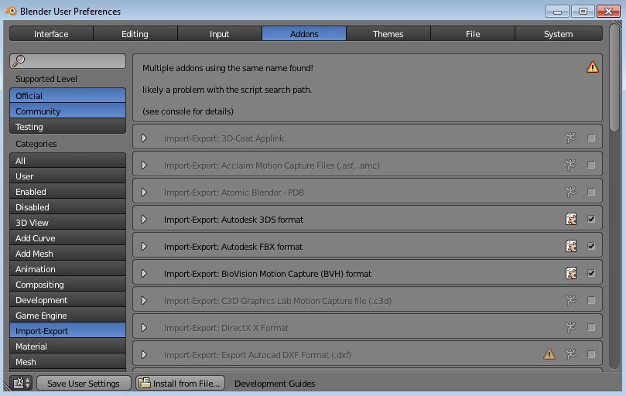
Task: Click warning icon in multiple addons message
Action: click(x=593, y=67)
